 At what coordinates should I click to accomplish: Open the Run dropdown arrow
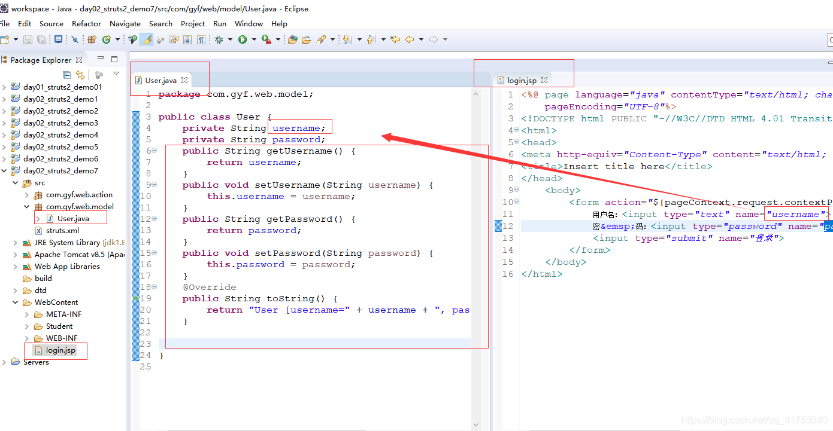254,40
